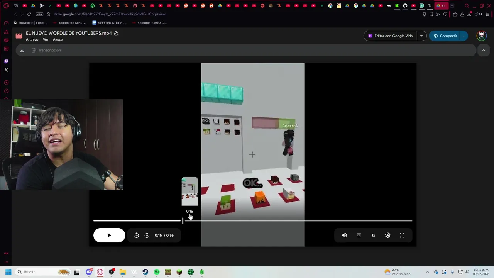Screen dimensions: 494x278
Task: Switch to the active EL tab
Action: pos(441,6)
